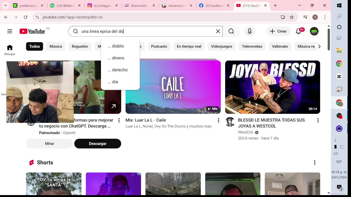Choose suggestion "... dia"
The height and width of the screenshot is (197, 351).
click(120, 82)
